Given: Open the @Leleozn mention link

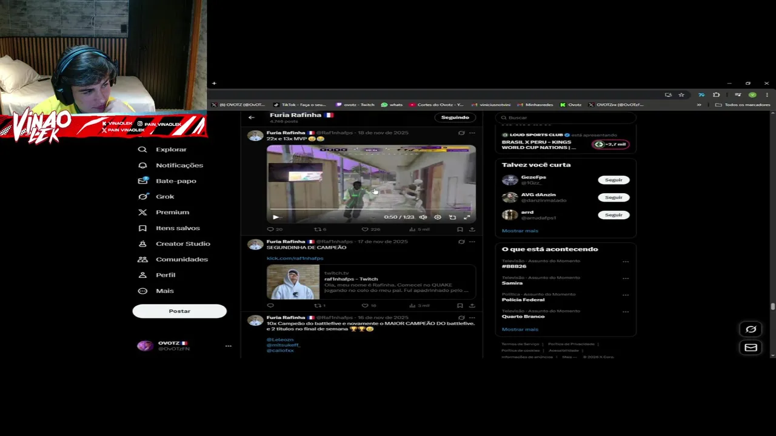Looking at the screenshot, I should tap(279, 340).
